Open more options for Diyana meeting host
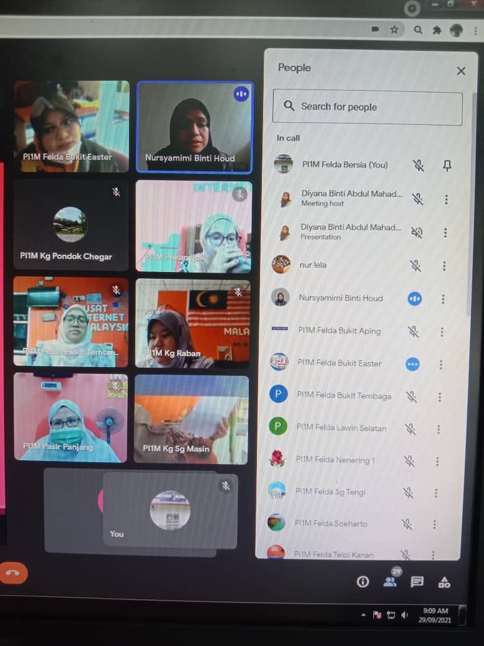The image size is (484, 646). pos(446,199)
